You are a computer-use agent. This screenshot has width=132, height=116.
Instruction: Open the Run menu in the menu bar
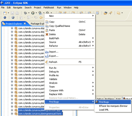point(59,8)
